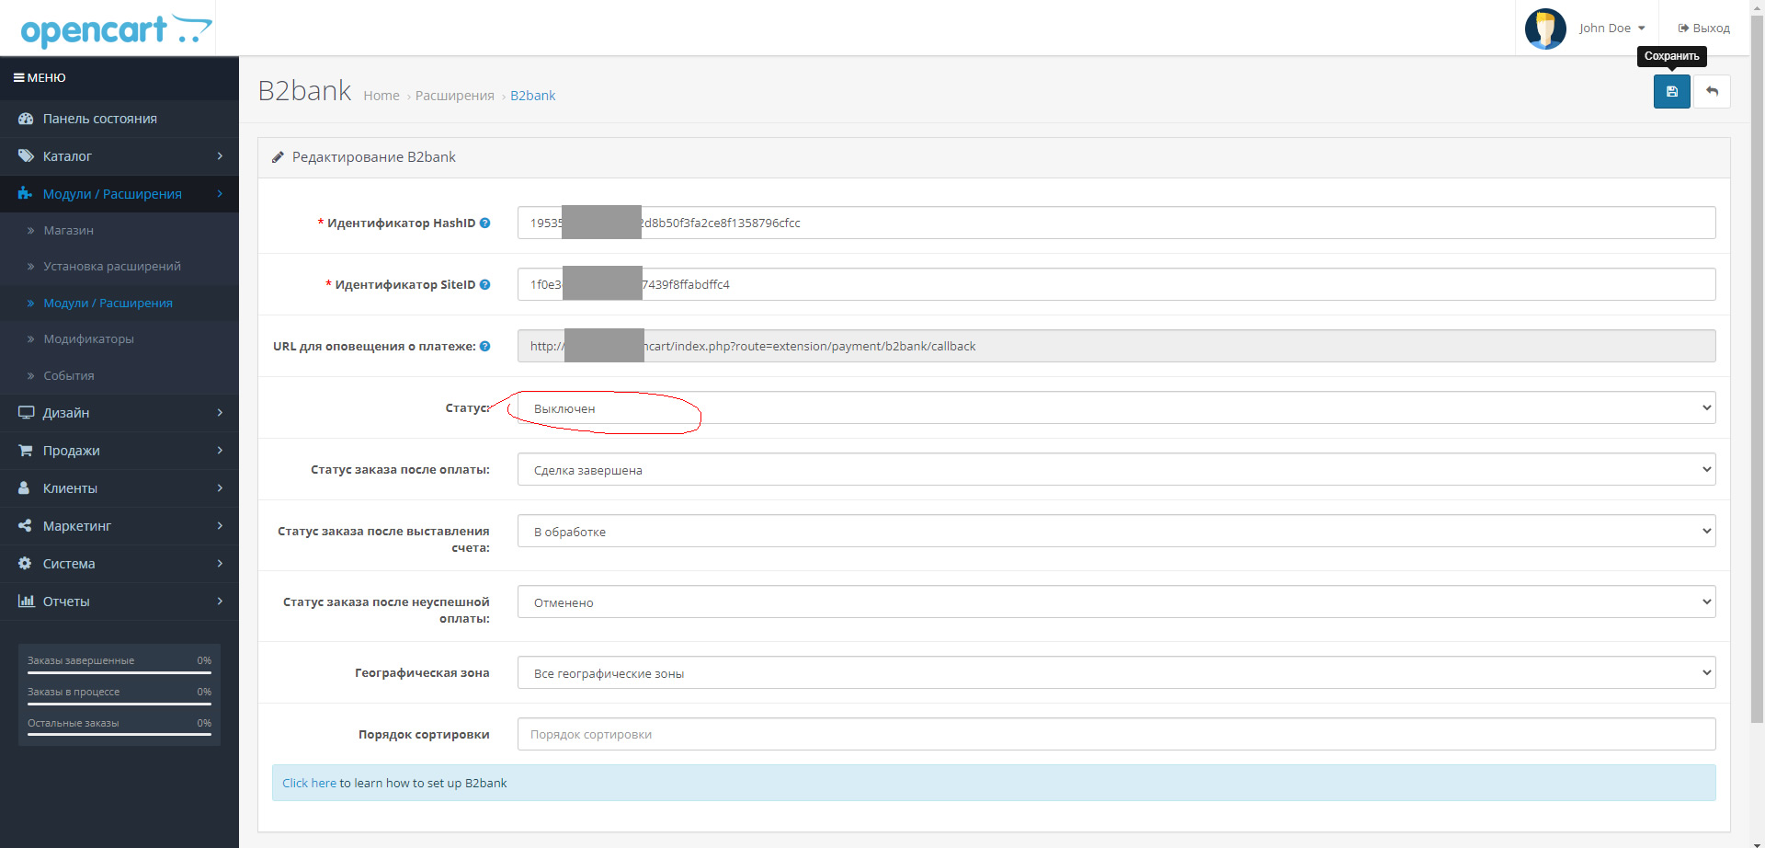Open the Географическая зона dropdown
Screen dimensions: 1765x848
(x=1116, y=673)
